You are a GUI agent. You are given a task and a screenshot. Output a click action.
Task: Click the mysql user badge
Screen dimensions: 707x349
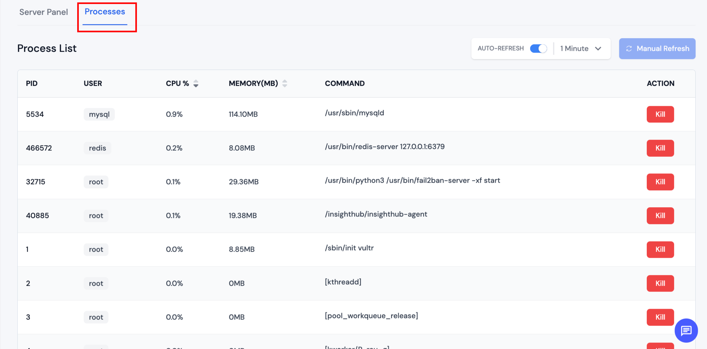(99, 114)
